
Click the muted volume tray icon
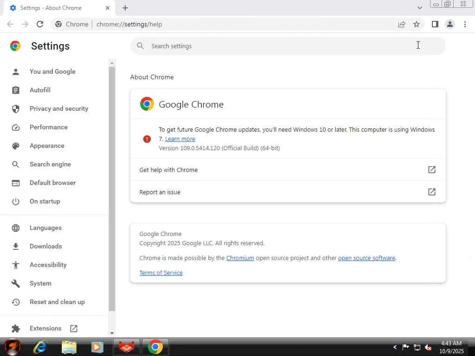click(x=428, y=348)
